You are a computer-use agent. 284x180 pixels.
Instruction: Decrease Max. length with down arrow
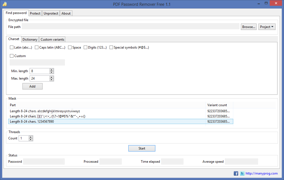tap(52, 80)
